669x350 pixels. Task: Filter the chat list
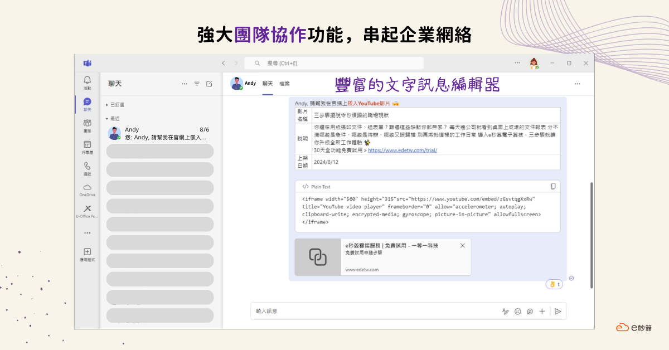(197, 84)
